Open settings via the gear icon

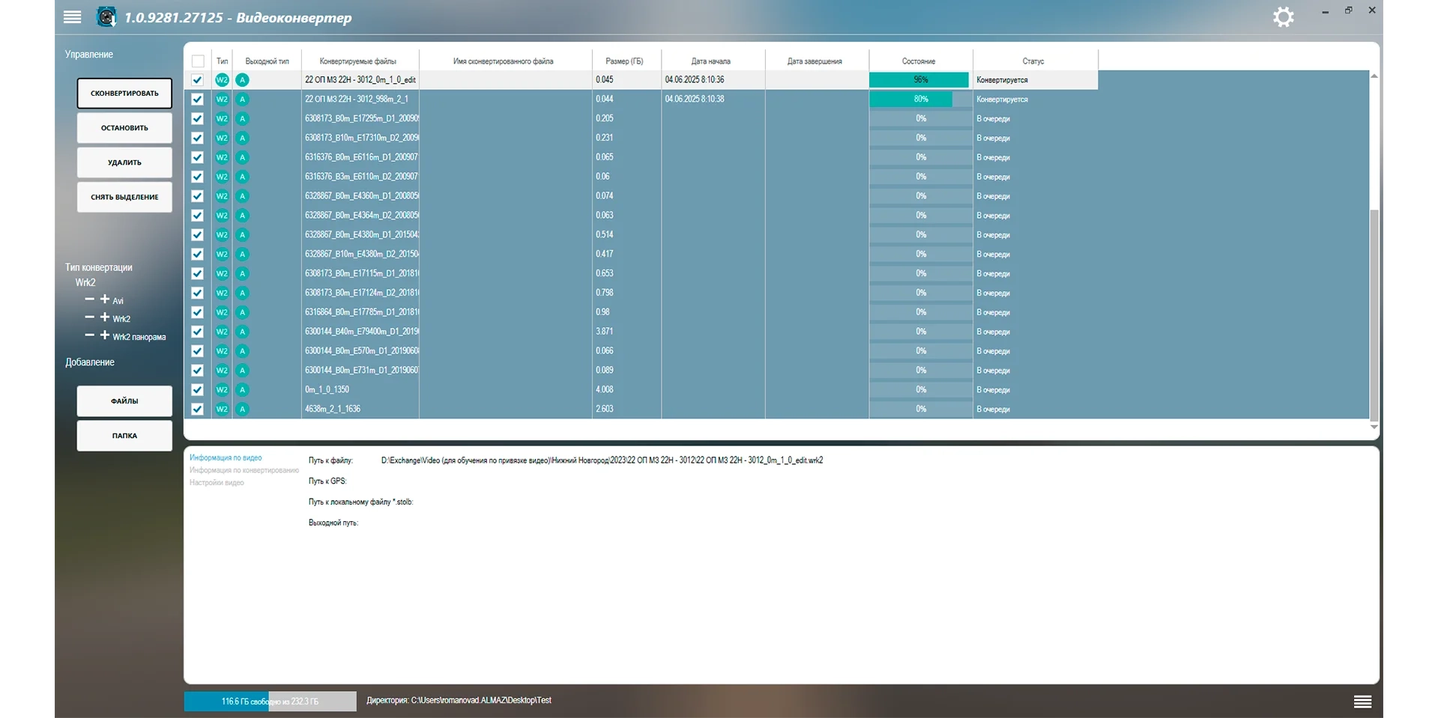[1283, 17]
